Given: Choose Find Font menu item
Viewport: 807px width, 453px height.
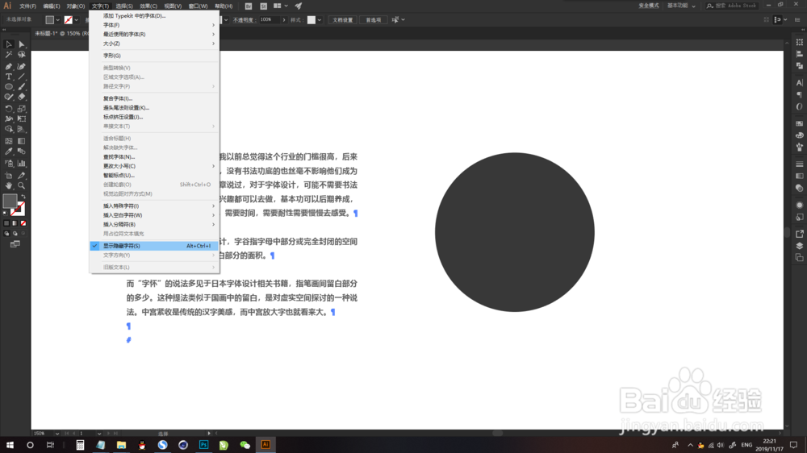Looking at the screenshot, I should pos(154,157).
